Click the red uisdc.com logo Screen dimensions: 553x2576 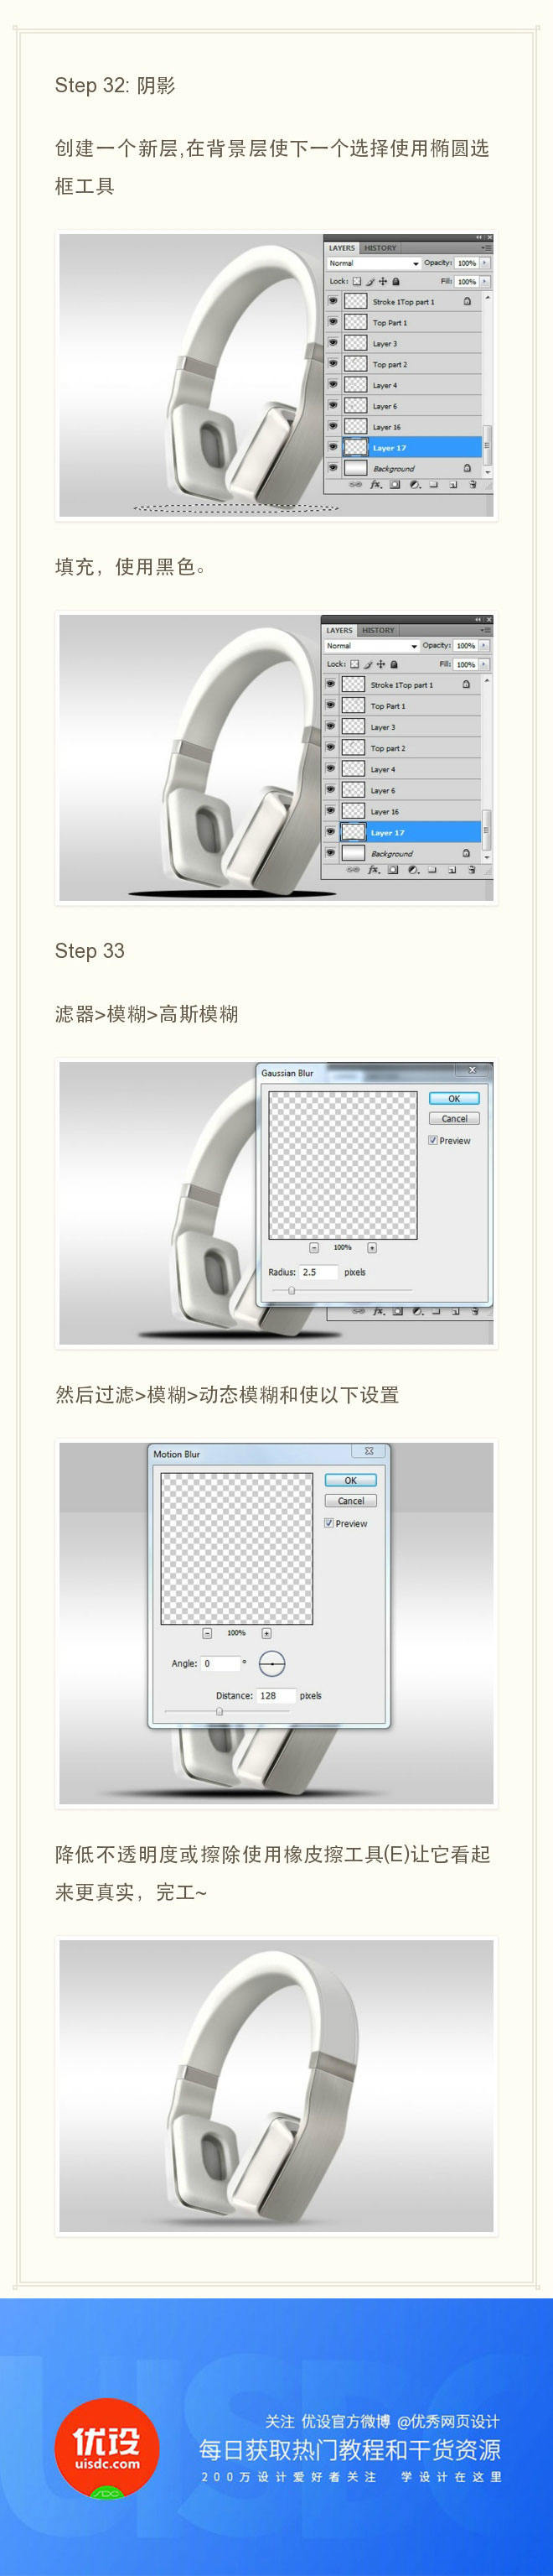tap(106, 2447)
